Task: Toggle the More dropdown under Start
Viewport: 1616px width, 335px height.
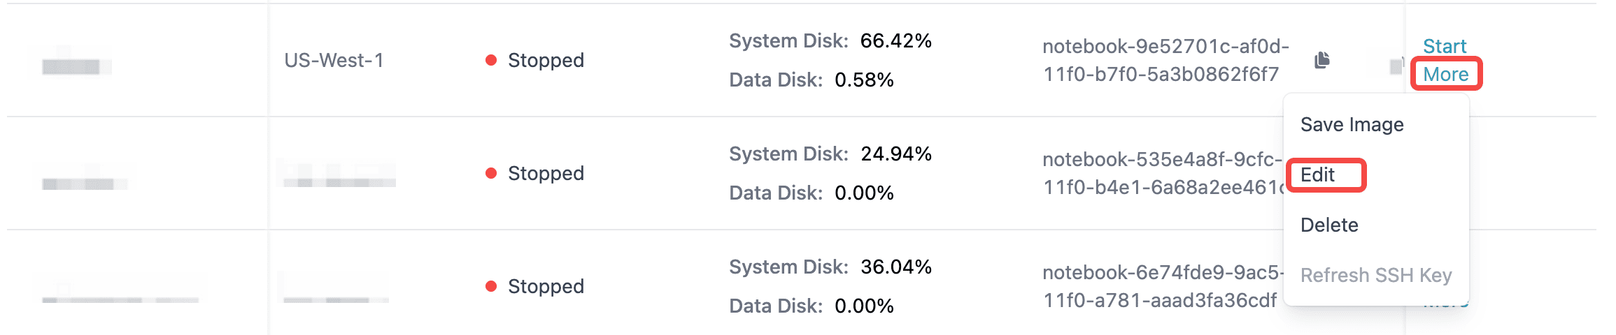Action: (1445, 75)
